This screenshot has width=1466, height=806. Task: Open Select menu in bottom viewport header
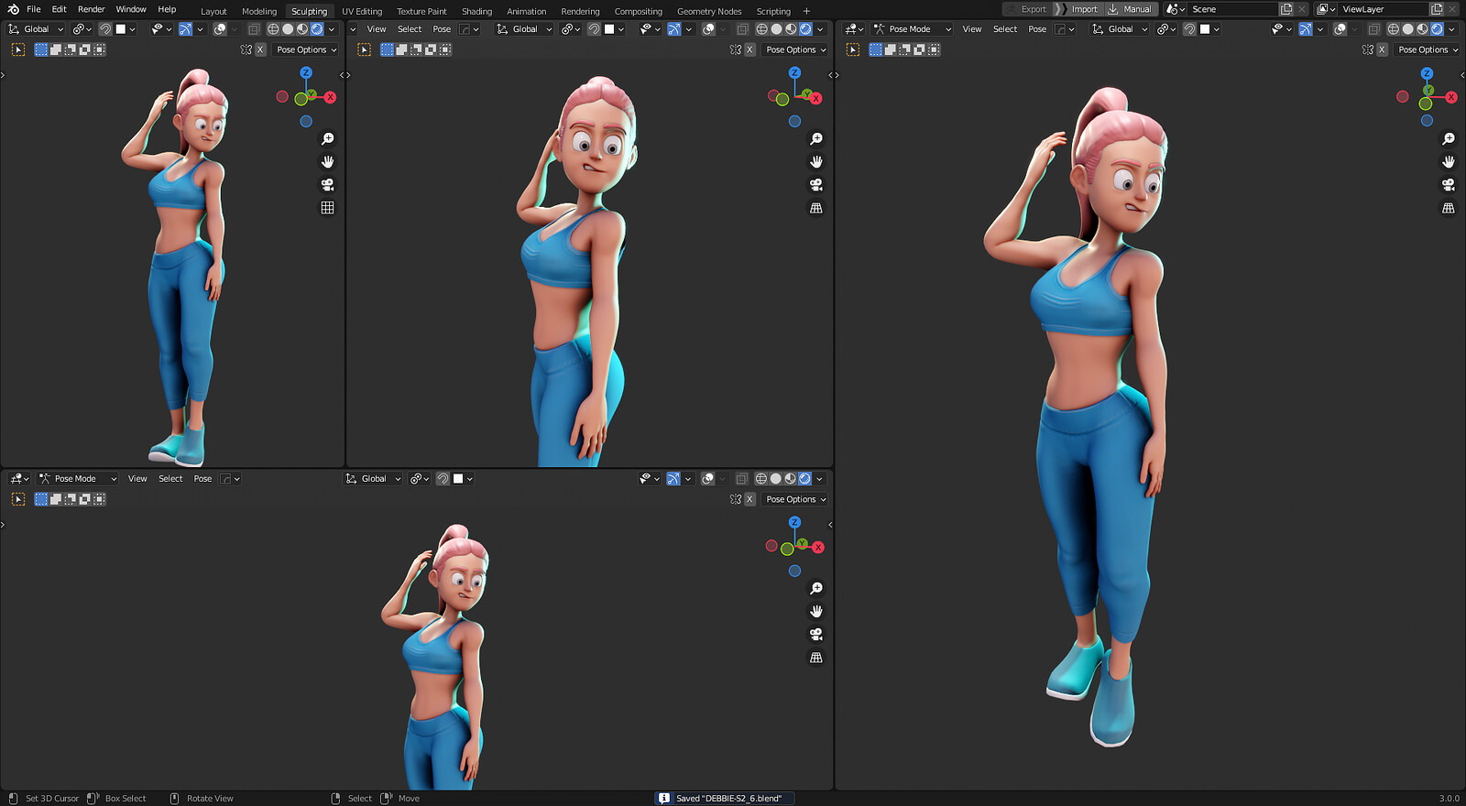pyautogui.click(x=170, y=479)
